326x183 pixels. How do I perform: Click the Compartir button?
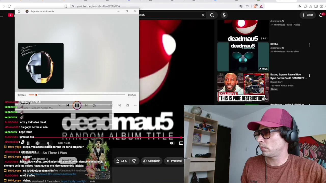point(151,161)
